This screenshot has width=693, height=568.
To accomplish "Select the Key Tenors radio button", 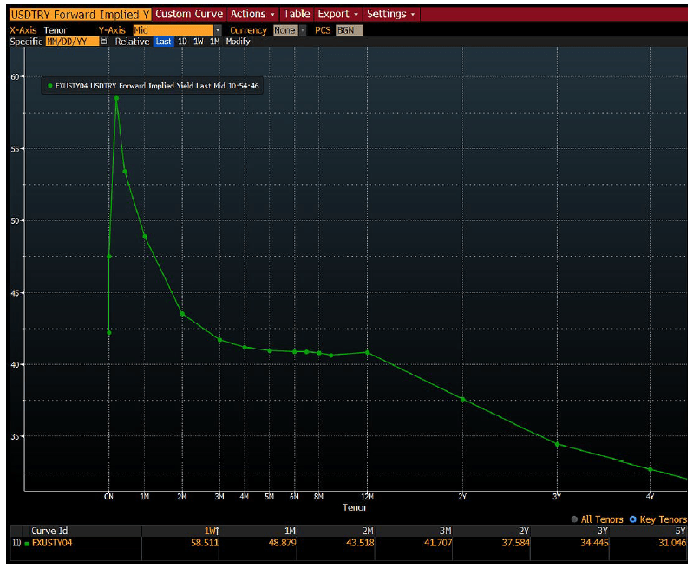I will (632, 519).
